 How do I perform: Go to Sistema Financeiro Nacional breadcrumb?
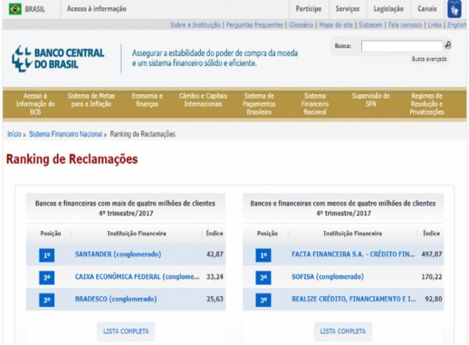66,134
